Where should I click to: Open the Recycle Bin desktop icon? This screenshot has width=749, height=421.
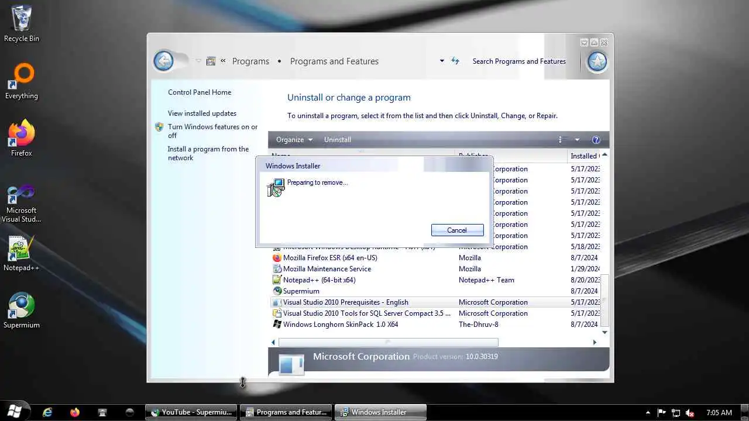[22, 23]
